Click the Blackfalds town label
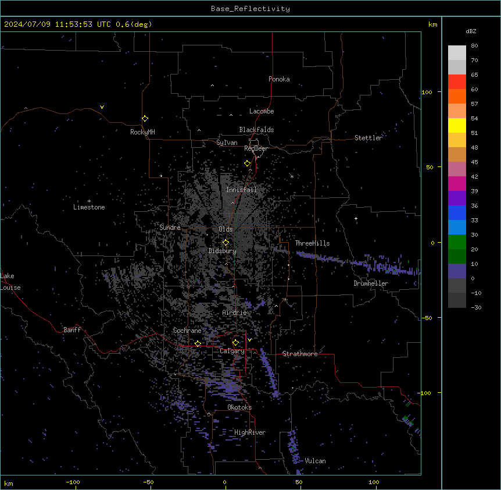Screen dimensions: 501x490 (x=256, y=130)
